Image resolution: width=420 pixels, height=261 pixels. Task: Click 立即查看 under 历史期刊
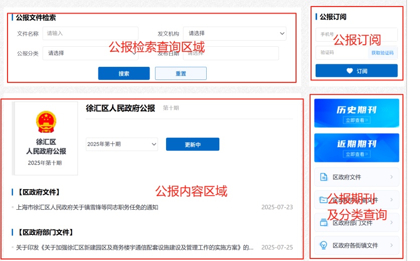pos(356,120)
